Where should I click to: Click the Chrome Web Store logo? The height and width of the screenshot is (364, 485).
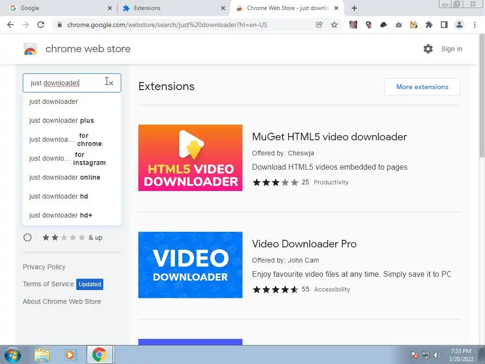(x=30, y=49)
